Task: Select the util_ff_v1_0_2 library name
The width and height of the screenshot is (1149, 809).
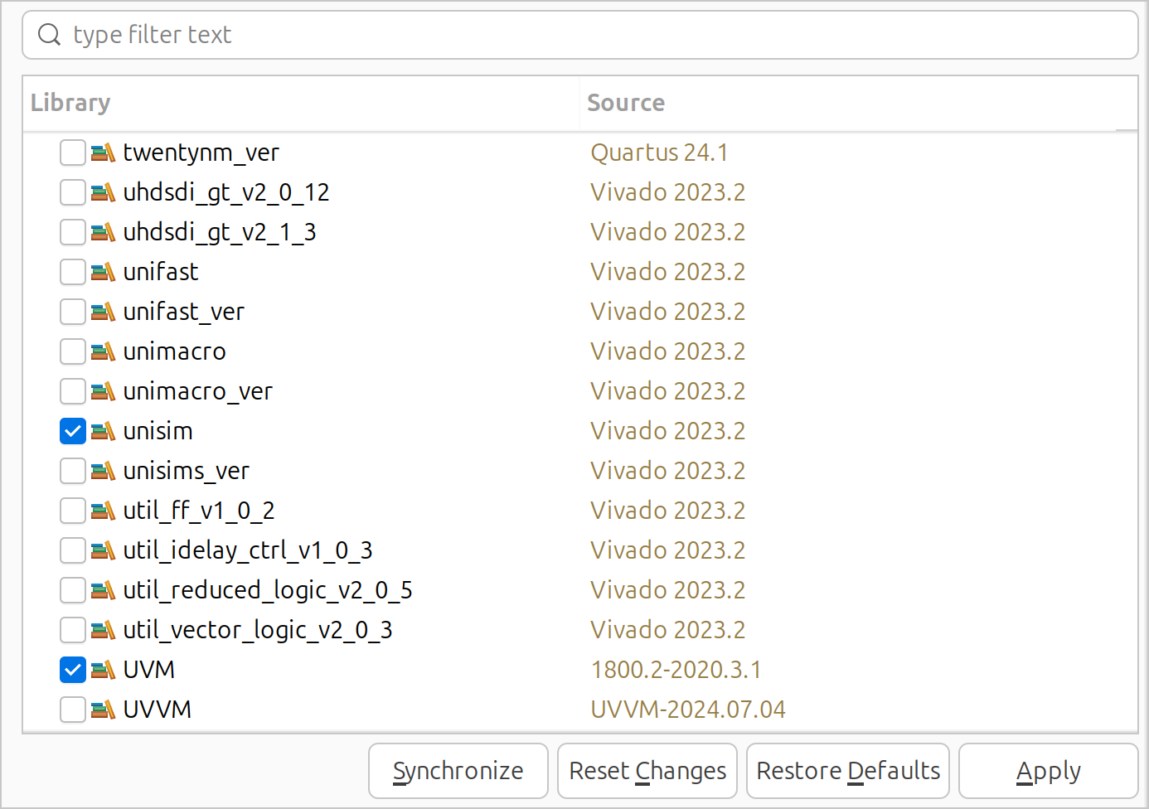Action: tap(199, 511)
